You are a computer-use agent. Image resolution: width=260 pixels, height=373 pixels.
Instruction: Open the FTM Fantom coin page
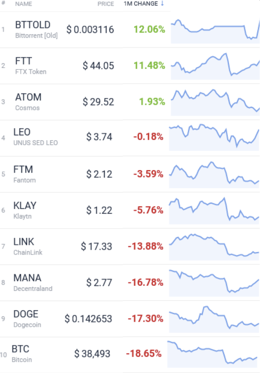pos(24,174)
